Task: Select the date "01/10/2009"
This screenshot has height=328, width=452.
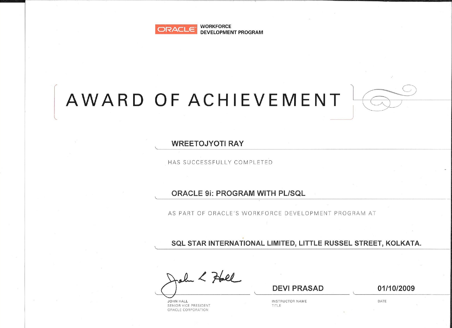Action: [x=396, y=288]
